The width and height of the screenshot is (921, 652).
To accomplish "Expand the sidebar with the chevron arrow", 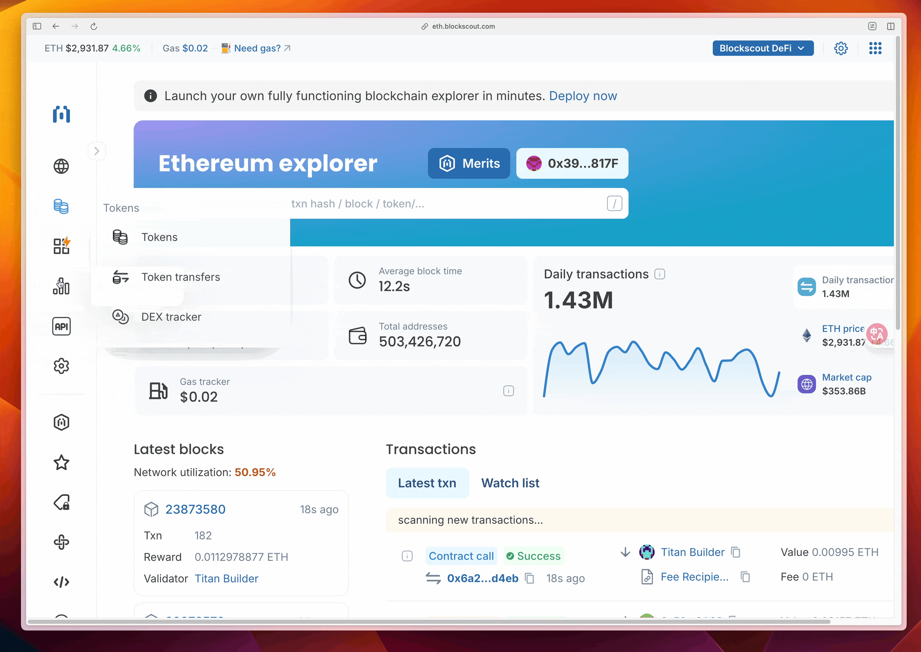I will click(97, 151).
